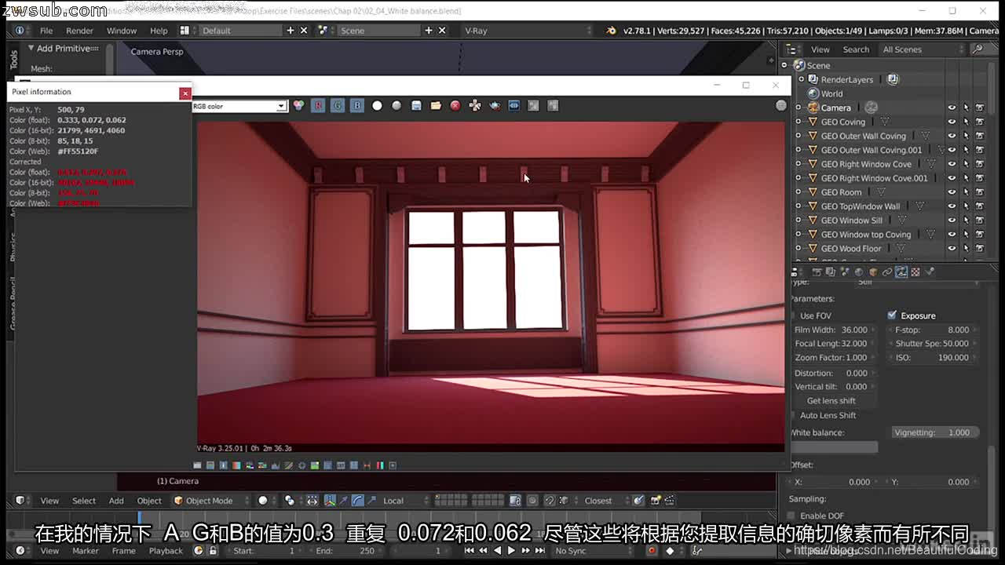The image size is (1005, 565).
Task: Open the Object properties cube tab icon
Action: tap(873, 272)
